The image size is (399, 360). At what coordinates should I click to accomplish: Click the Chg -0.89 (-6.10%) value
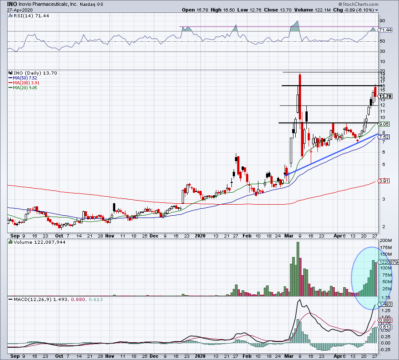pos(353,10)
